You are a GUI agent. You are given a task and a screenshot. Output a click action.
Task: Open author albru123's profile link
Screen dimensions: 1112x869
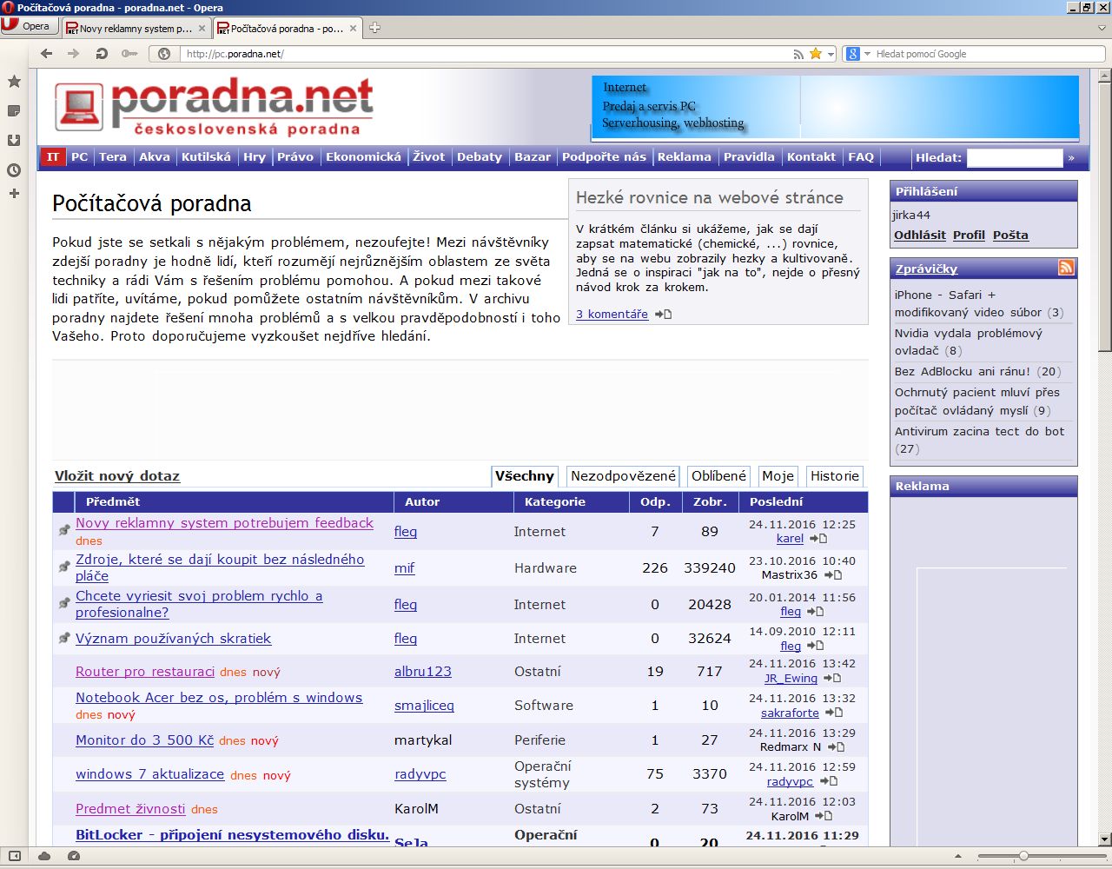point(423,672)
